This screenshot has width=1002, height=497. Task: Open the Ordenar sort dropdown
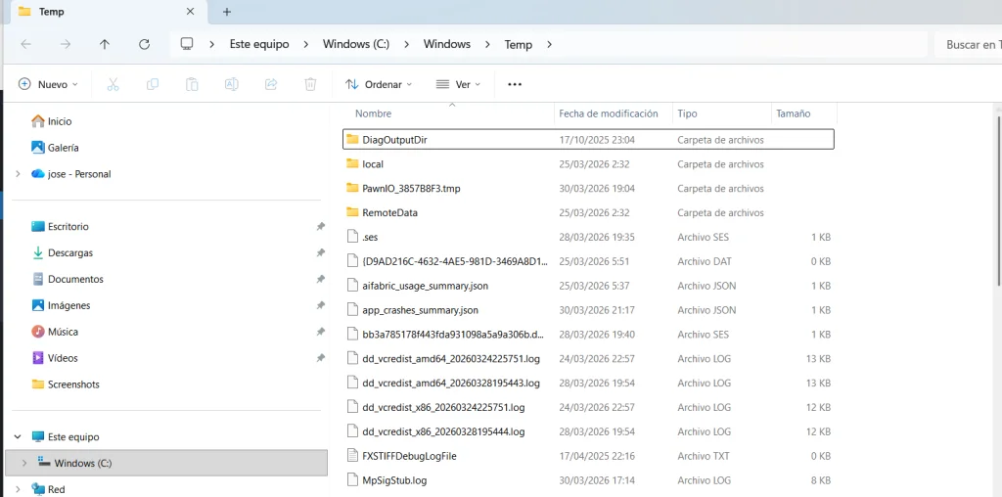click(379, 84)
